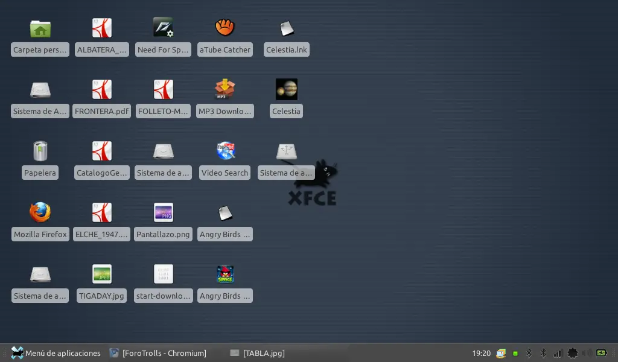Open the picture stack tray icon beside the clock
Viewport: 618px width, 362px height.
pyautogui.click(x=501, y=354)
